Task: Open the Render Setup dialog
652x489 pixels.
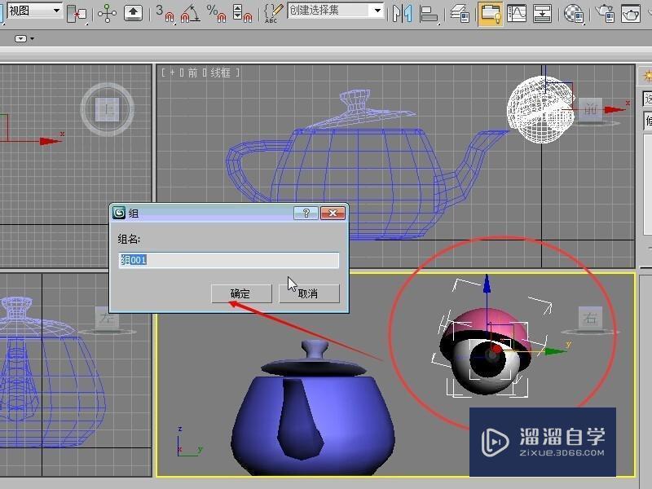Action: click(x=604, y=12)
